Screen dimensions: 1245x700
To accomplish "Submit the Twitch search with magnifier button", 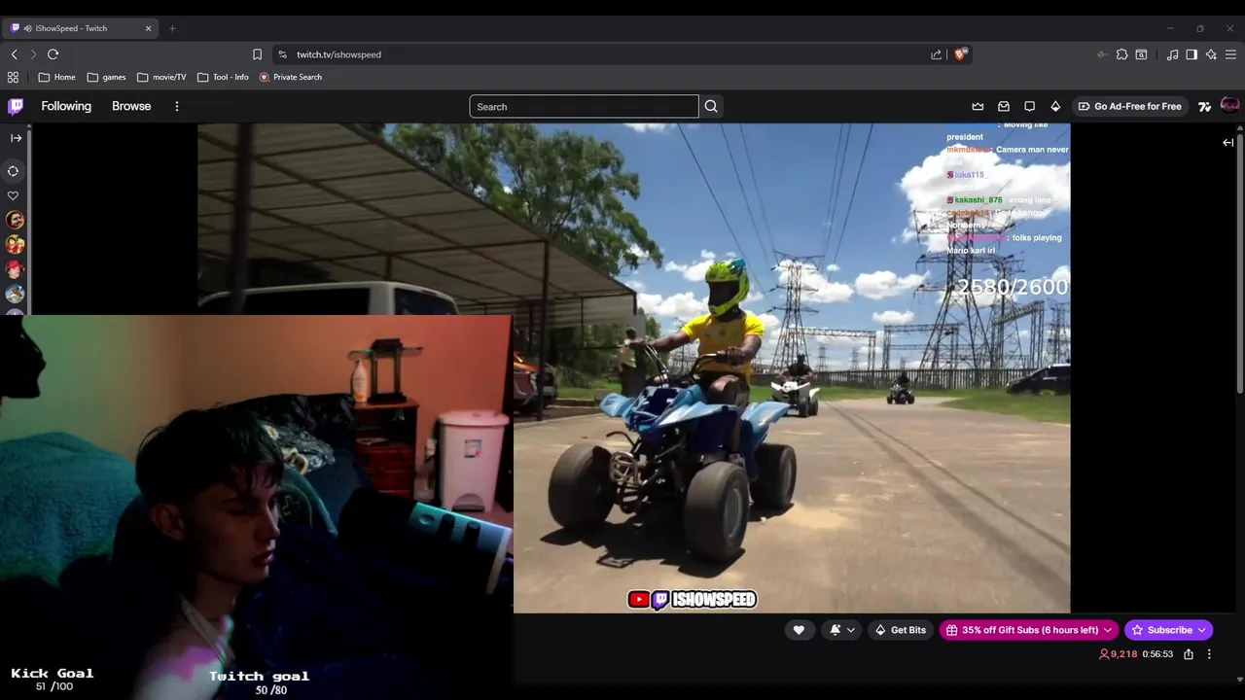I will click(x=711, y=106).
